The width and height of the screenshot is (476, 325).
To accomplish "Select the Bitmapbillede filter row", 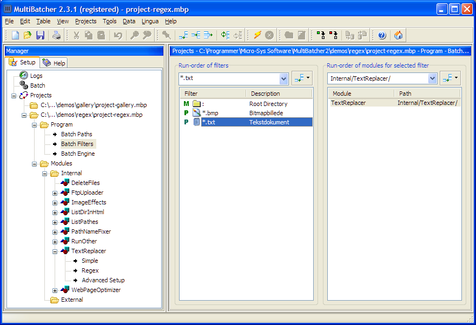I will 248,113.
